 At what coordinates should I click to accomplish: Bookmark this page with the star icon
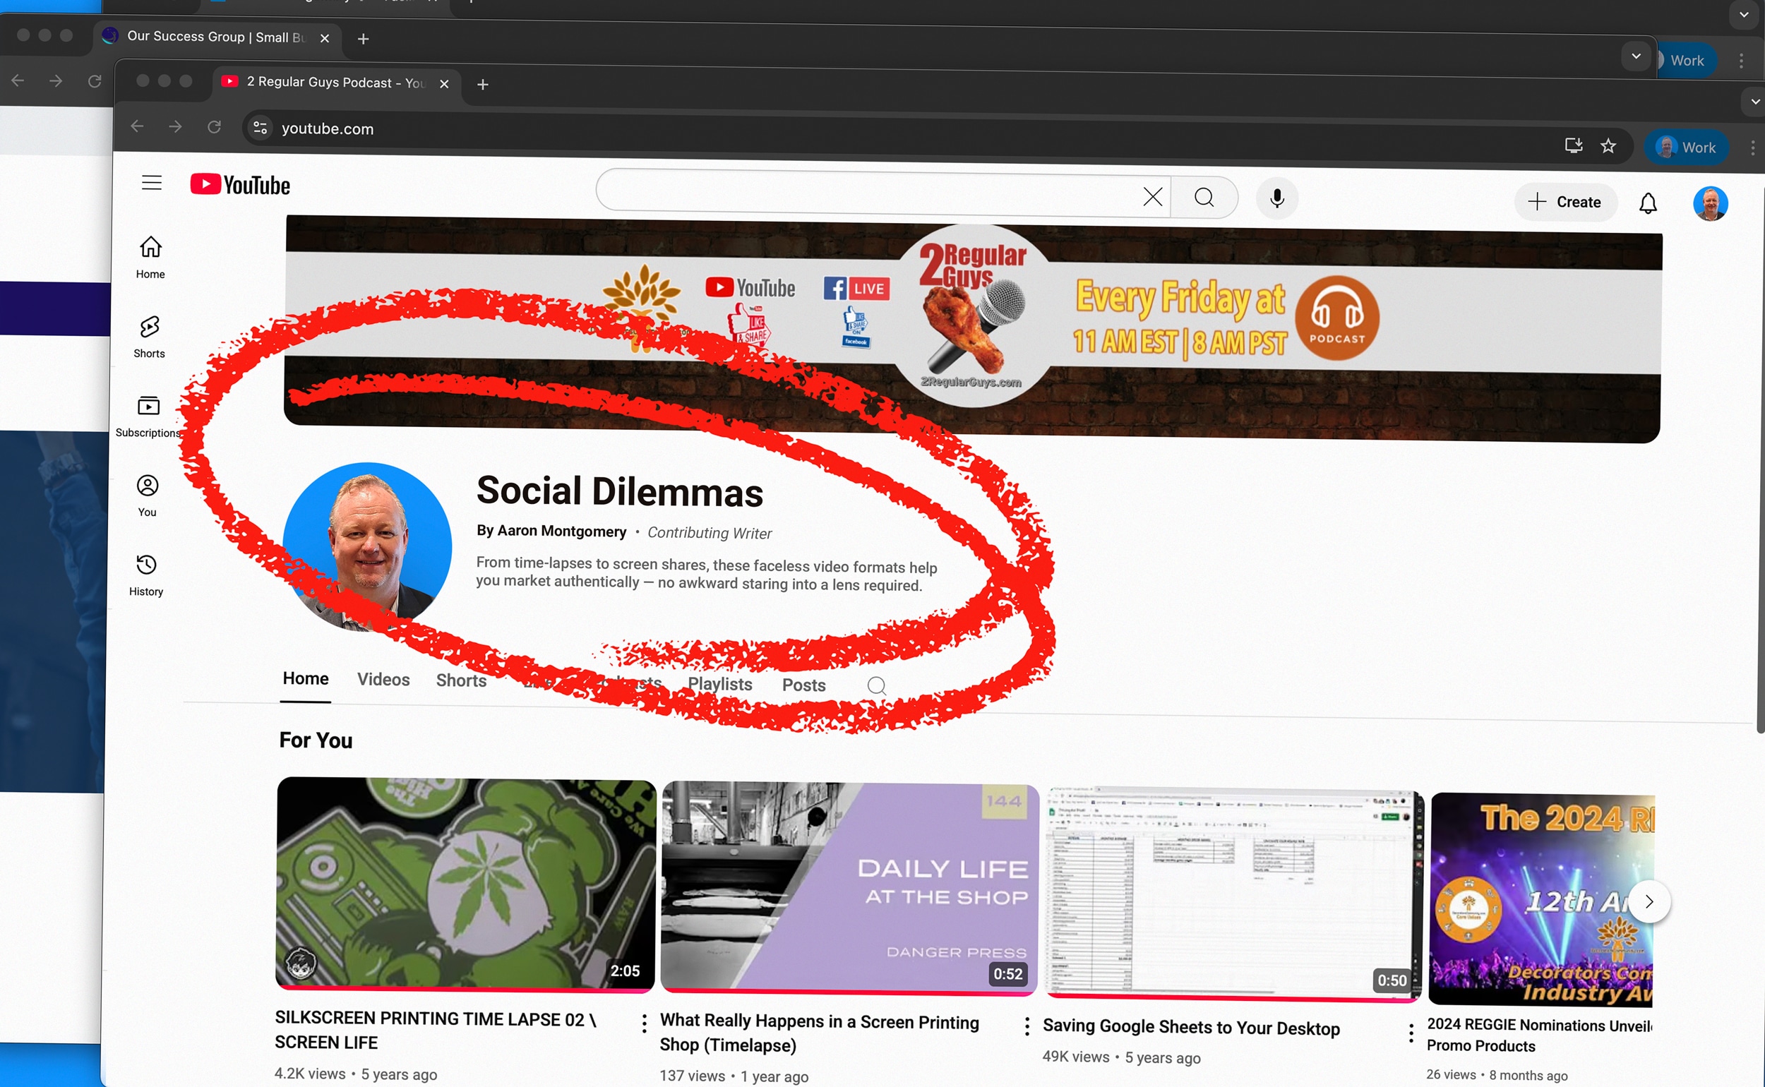(1608, 146)
